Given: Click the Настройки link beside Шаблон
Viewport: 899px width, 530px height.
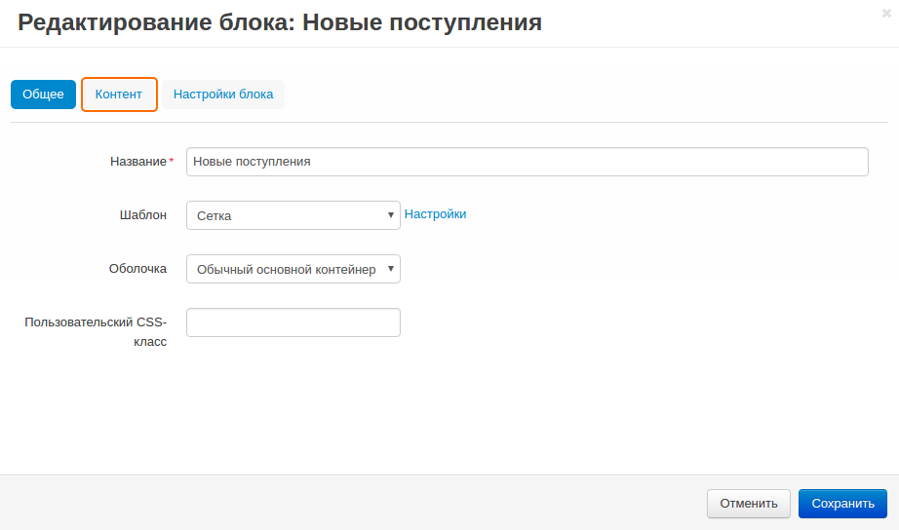Looking at the screenshot, I should point(435,213).
